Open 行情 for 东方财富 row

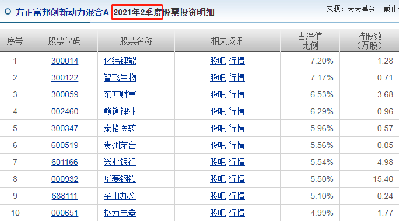click(x=237, y=94)
